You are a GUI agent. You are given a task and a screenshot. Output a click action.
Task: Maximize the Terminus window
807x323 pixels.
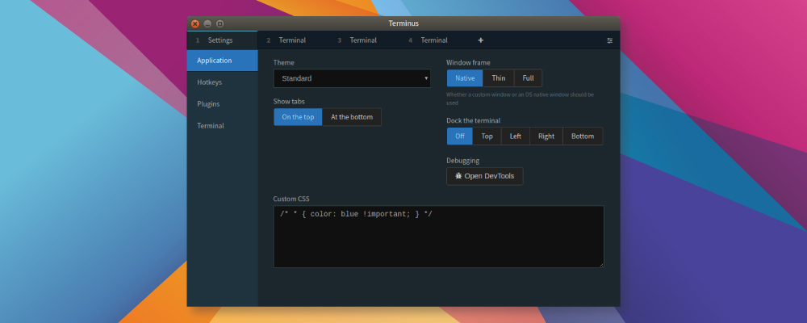point(220,23)
